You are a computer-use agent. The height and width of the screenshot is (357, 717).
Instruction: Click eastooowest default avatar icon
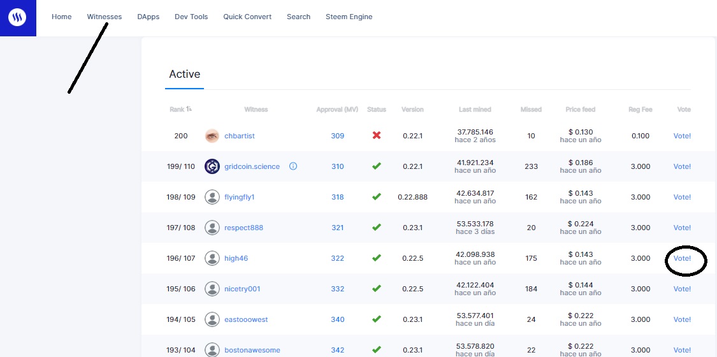[x=212, y=319]
